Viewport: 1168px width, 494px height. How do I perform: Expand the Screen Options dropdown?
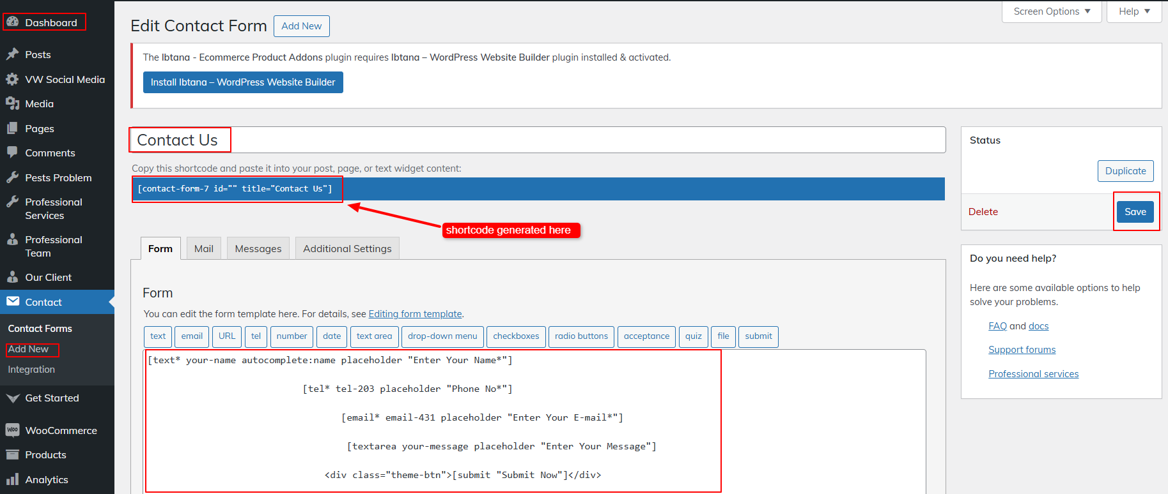coord(1052,11)
